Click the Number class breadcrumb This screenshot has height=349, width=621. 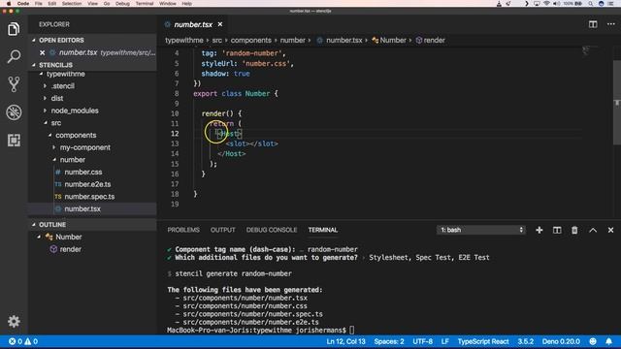[x=389, y=41]
